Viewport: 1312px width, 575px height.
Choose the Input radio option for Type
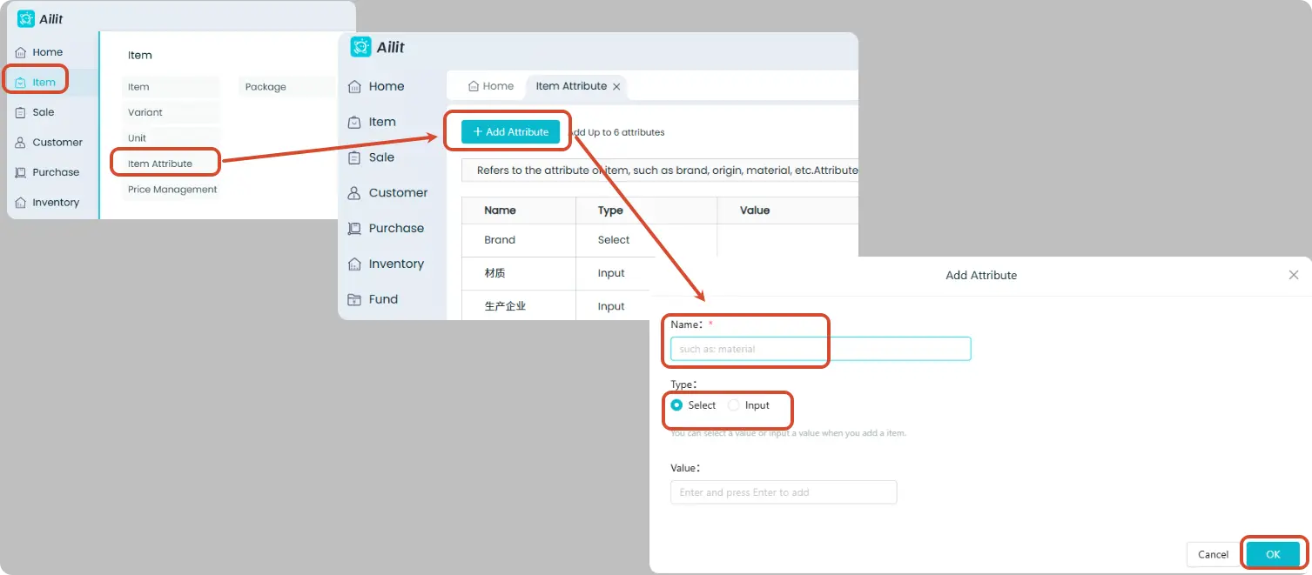[x=733, y=405]
